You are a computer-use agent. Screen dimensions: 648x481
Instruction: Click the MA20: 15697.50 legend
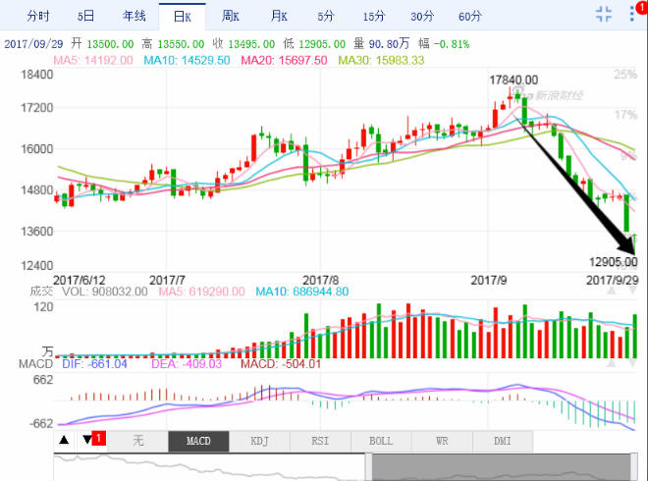coord(285,60)
